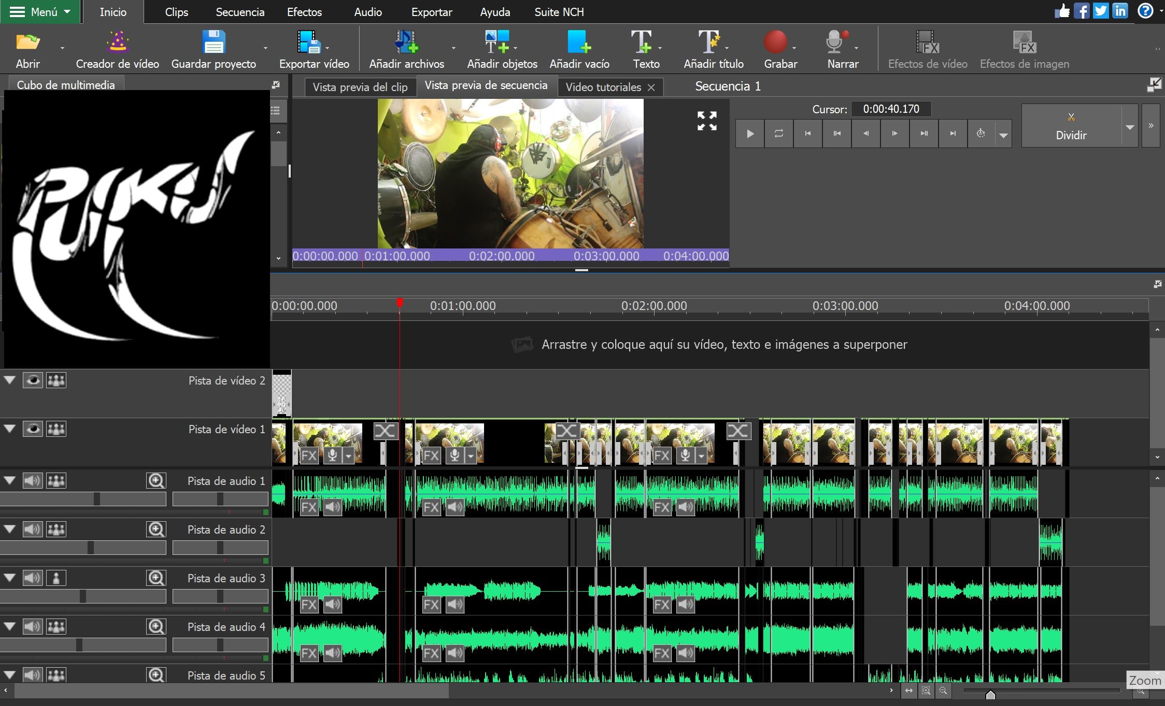Click the Dividir button
Viewport: 1165px width, 706px height.
[1071, 126]
